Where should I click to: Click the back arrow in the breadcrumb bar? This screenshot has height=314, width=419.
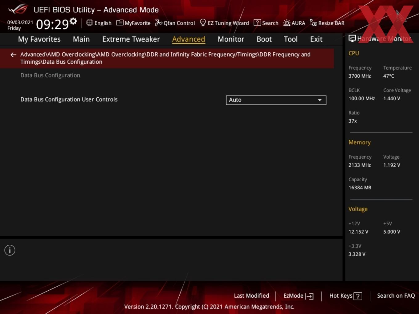click(13, 55)
